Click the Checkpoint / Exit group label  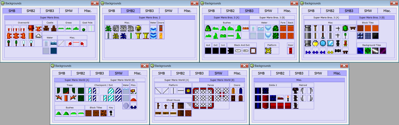(103, 85)
